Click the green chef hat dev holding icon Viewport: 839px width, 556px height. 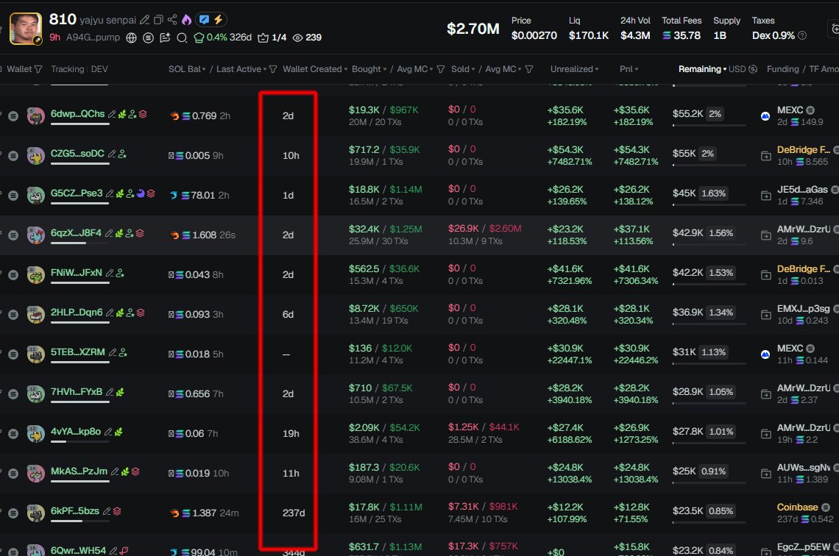tap(199, 38)
